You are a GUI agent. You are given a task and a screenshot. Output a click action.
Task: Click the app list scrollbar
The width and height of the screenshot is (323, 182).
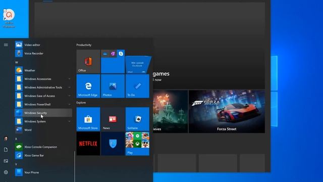(75, 166)
